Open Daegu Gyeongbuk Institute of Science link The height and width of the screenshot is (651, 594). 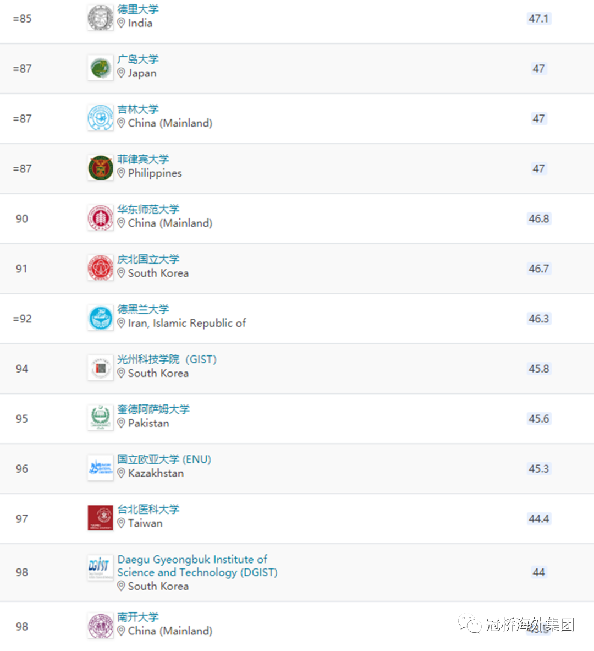[197, 566]
